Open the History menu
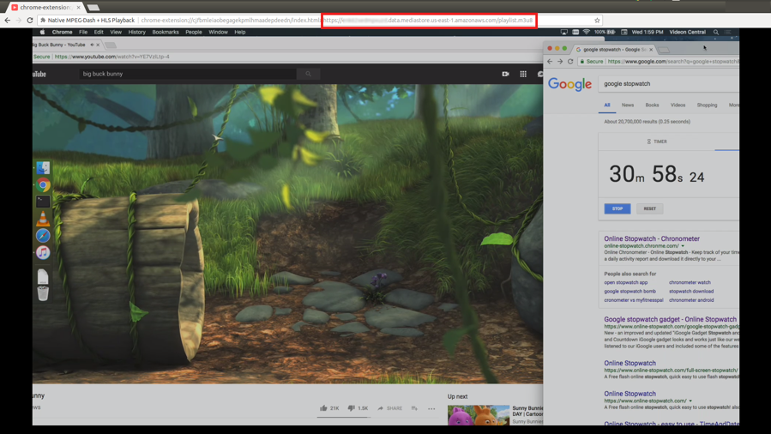This screenshot has width=771, height=434. (x=136, y=32)
